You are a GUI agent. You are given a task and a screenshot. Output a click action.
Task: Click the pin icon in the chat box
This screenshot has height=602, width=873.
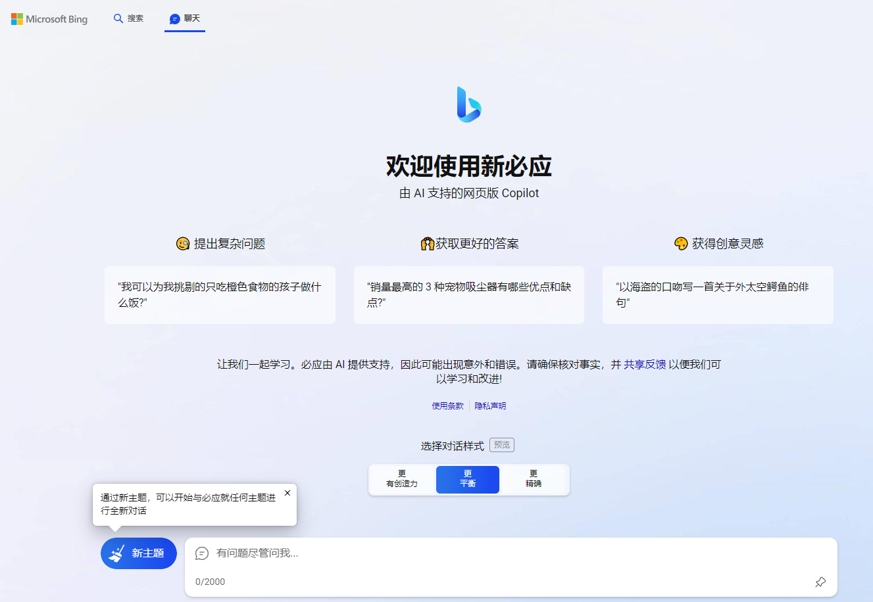tap(820, 582)
